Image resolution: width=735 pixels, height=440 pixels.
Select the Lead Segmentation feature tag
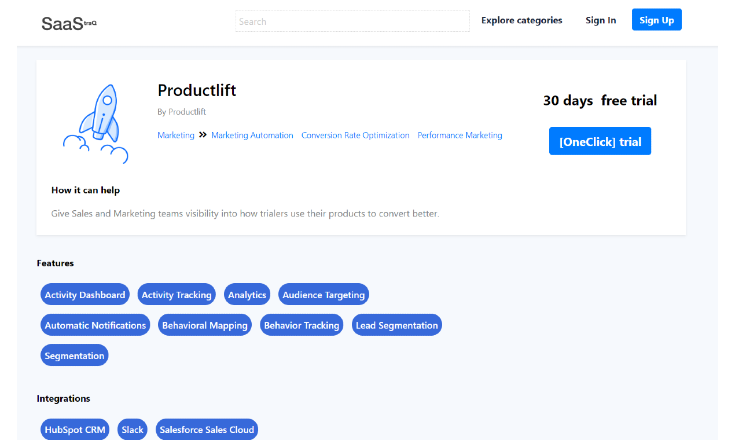point(397,325)
